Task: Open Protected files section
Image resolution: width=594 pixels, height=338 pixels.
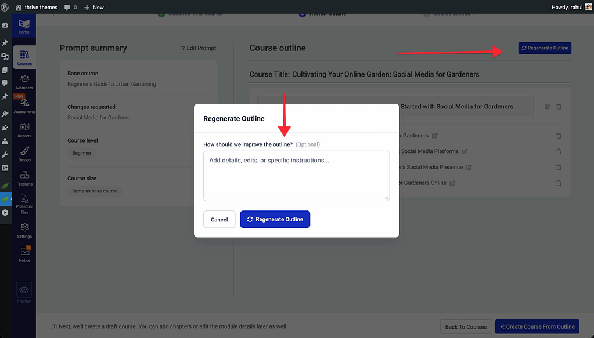Action: click(x=24, y=204)
